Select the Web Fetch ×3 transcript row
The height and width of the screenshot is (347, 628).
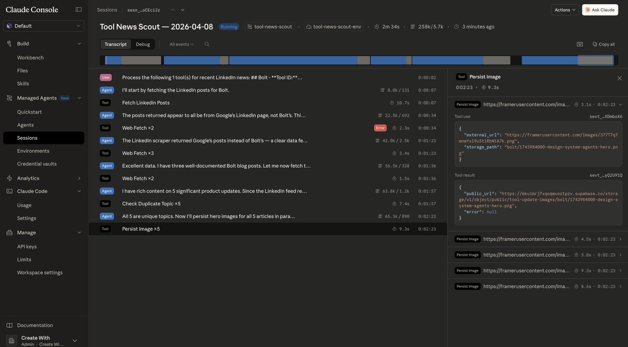point(268,153)
